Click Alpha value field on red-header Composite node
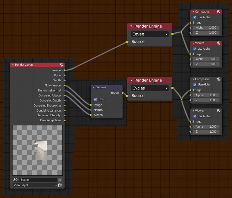The width and height of the screenshot is (232, 198). click(x=206, y=28)
